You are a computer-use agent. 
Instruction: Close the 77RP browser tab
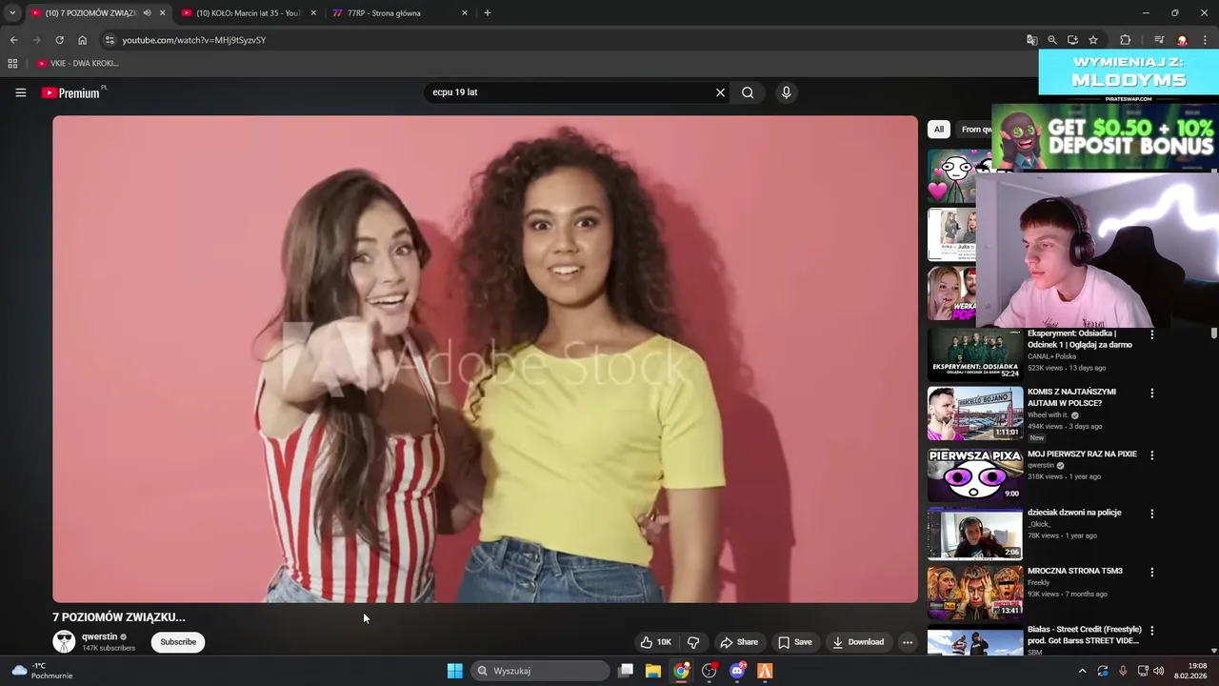click(x=465, y=13)
